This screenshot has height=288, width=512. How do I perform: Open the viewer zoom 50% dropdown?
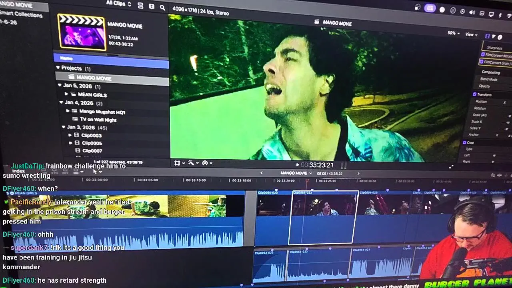pos(454,33)
